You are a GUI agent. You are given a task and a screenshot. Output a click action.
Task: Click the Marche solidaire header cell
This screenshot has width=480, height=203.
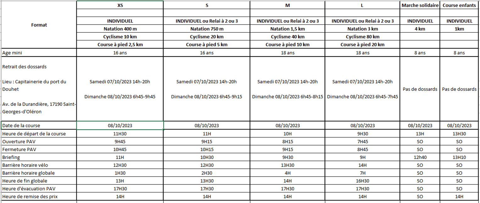click(420, 5)
